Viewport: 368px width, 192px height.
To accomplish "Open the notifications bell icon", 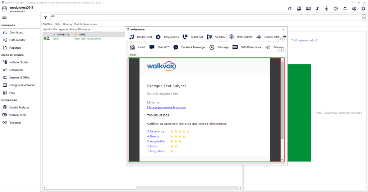I will coord(345,9).
